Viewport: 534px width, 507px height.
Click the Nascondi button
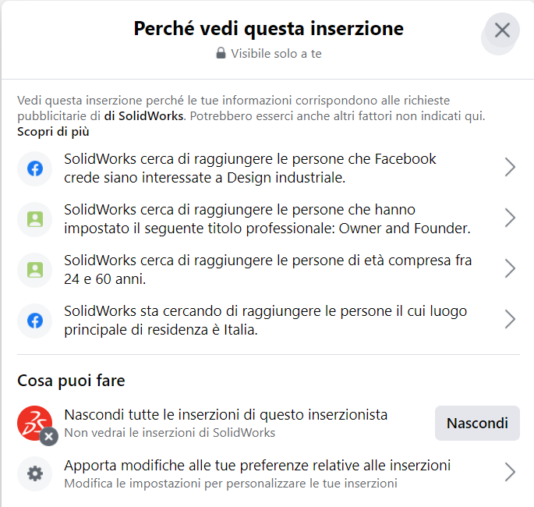[477, 424]
